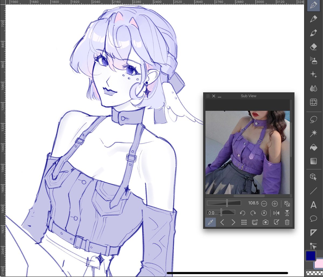Select the Figure line tool
Screen dimensions: 323x277
(314, 191)
